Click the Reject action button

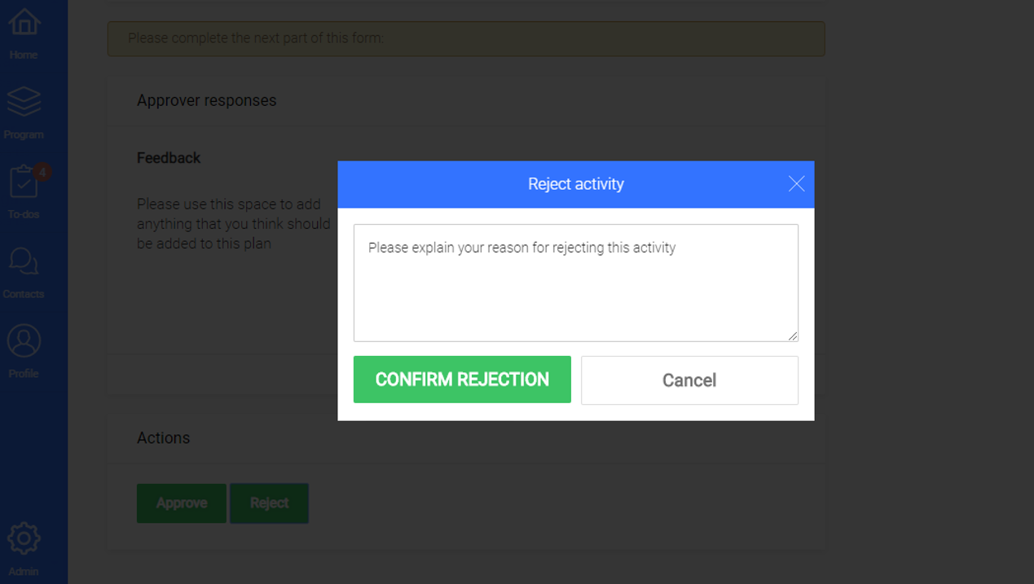tap(269, 503)
